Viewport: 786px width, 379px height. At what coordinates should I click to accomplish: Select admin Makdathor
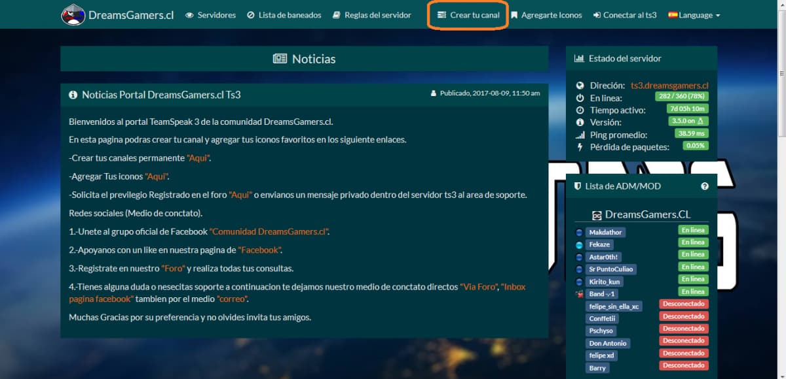point(605,232)
